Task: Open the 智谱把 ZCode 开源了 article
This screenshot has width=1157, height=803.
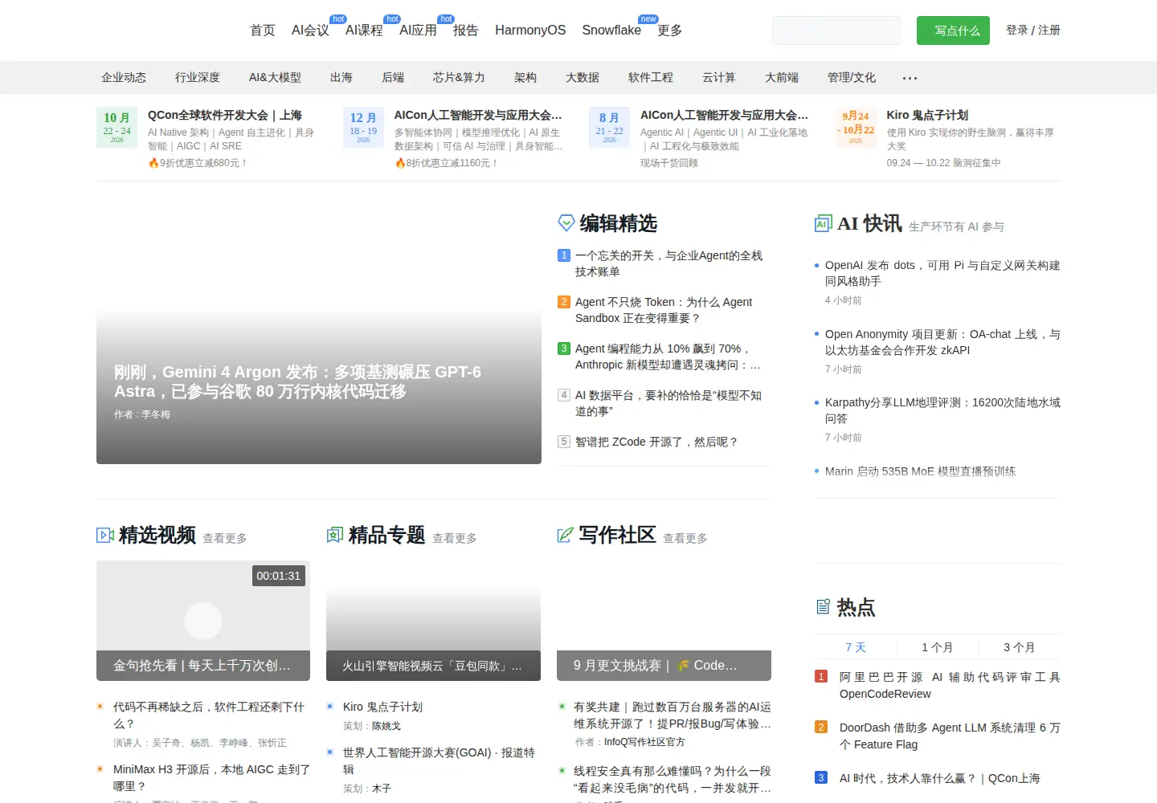Action: 656,442
